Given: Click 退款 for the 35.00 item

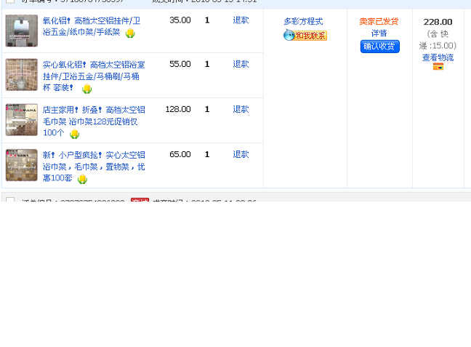Looking at the screenshot, I should click(x=241, y=20).
